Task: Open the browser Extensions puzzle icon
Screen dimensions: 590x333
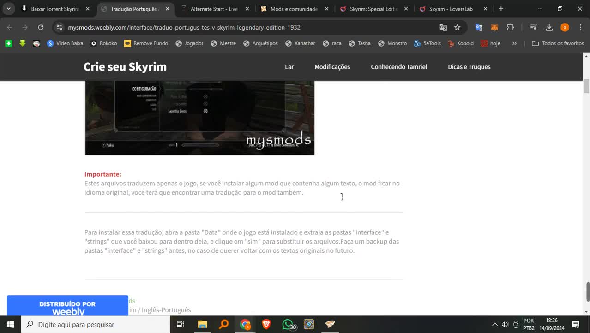Action: (x=510, y=27)
